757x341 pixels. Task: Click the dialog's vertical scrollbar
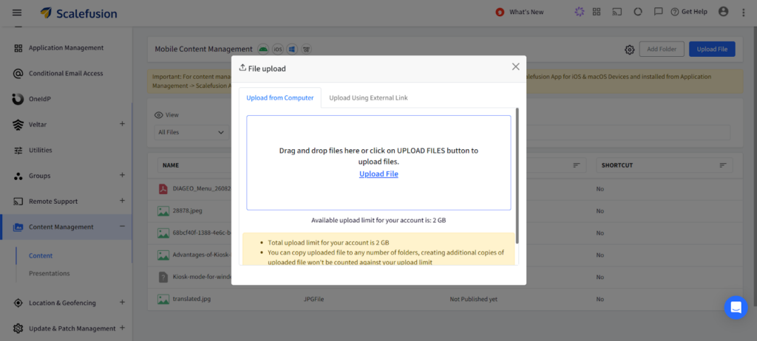(x=517, y=176)
